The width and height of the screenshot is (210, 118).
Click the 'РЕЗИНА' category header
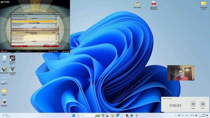click(x=34, y=27)
